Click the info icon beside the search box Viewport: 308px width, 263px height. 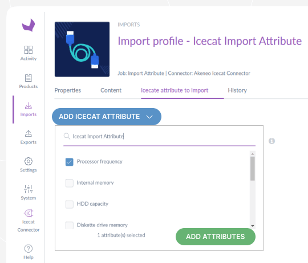click(272, 141)
